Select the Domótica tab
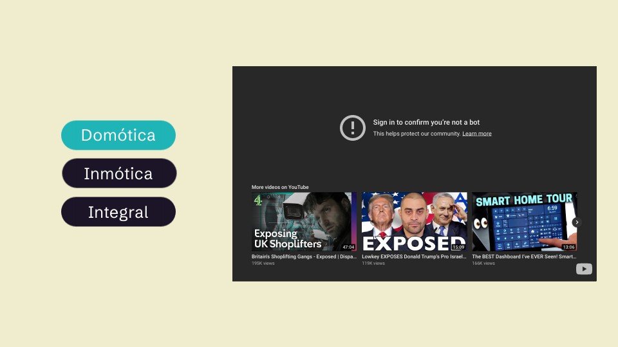 click(118, 136)
